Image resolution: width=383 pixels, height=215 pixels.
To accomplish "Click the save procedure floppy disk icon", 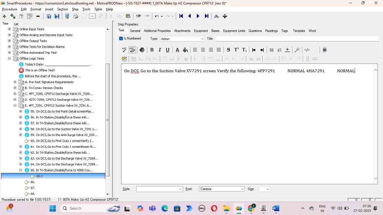I will click(57, 16).
